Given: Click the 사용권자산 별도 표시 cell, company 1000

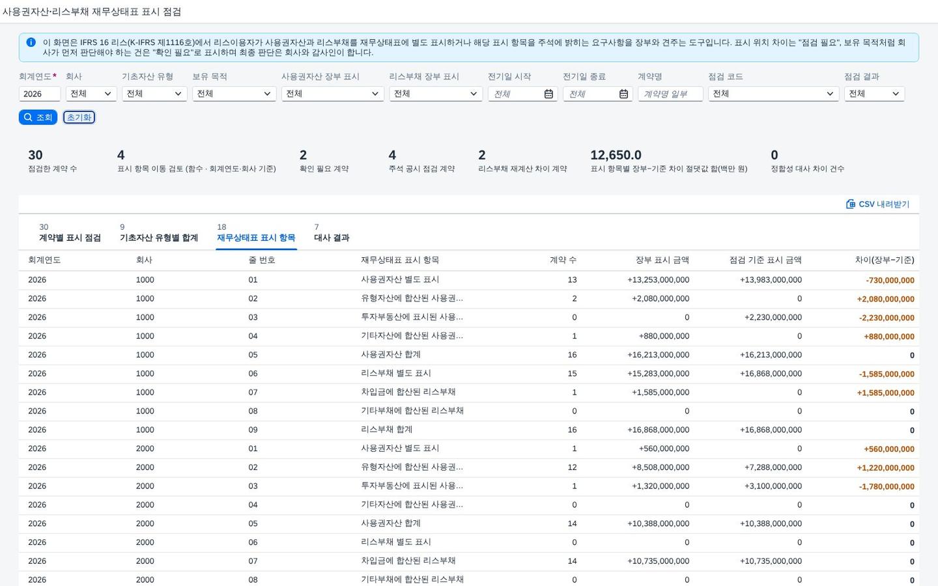Looking at the screenshot, I should [x=400, y=279].
